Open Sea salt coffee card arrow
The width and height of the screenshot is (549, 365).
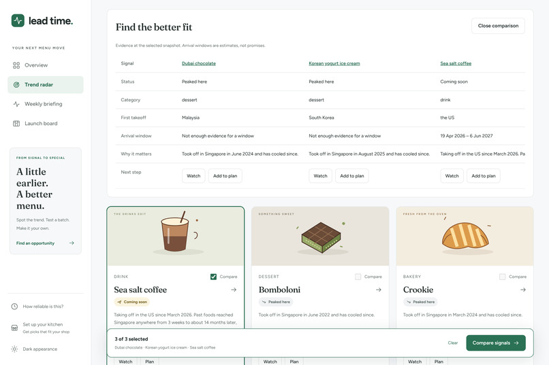coord(234,290)
